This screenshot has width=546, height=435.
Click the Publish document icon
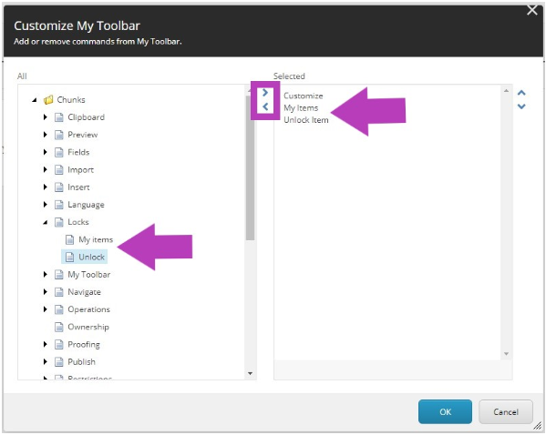(59, 362)
